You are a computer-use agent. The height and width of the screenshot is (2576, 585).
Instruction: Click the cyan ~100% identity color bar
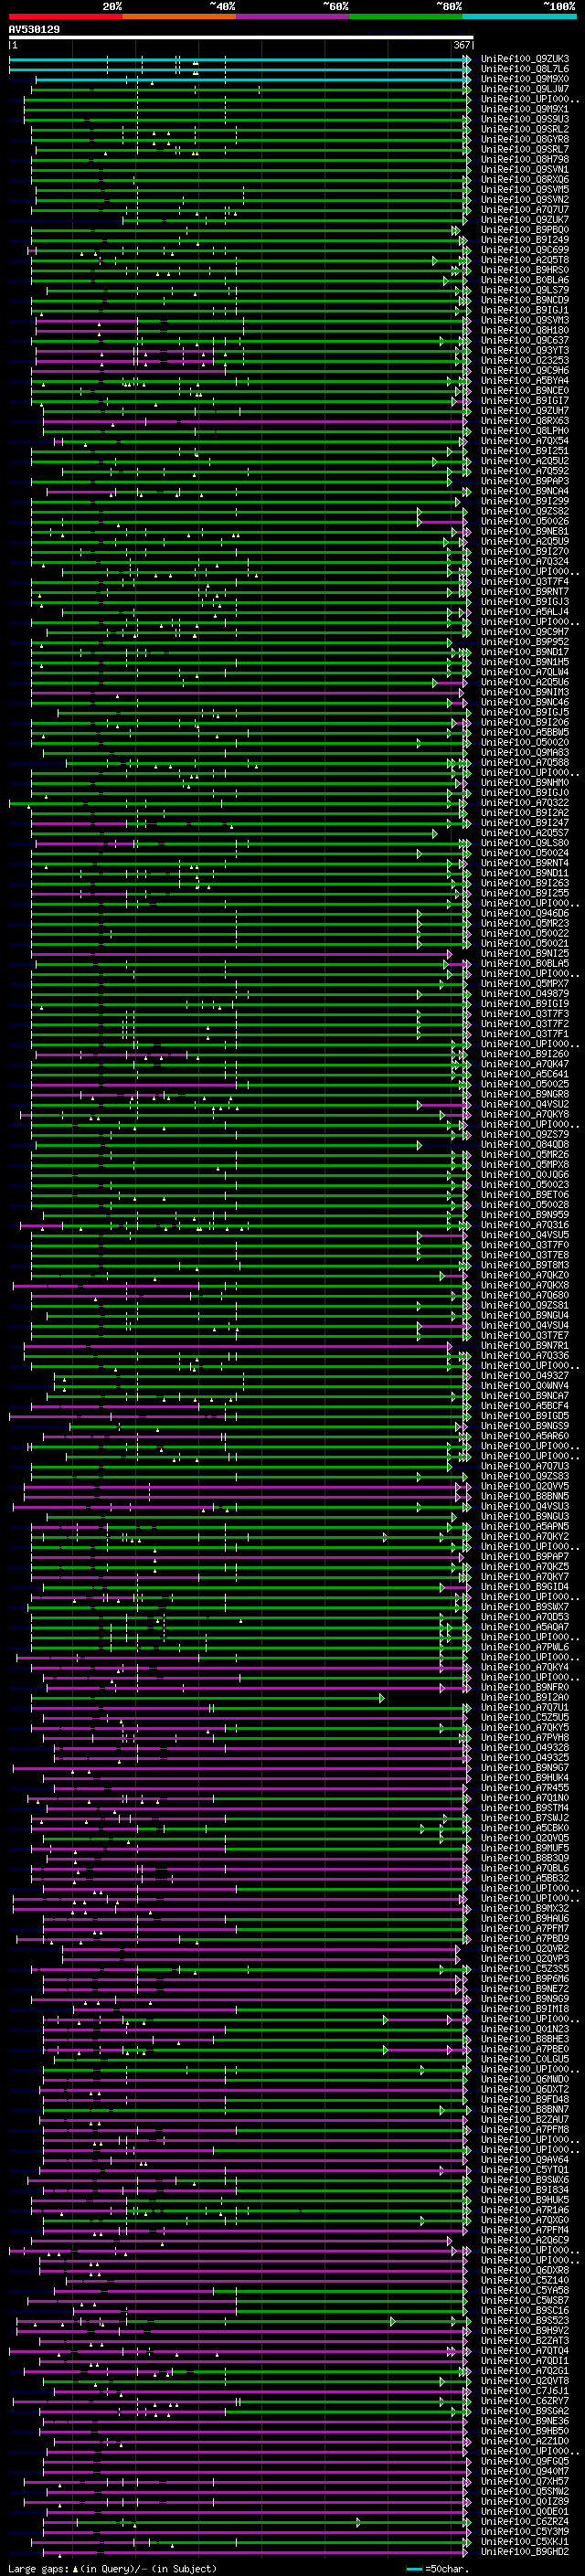tap(519, 17)
